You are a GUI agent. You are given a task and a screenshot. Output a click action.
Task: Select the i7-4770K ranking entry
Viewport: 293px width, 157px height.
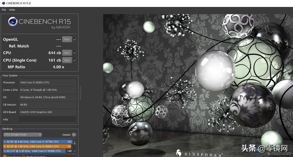[x=37, y=141]
